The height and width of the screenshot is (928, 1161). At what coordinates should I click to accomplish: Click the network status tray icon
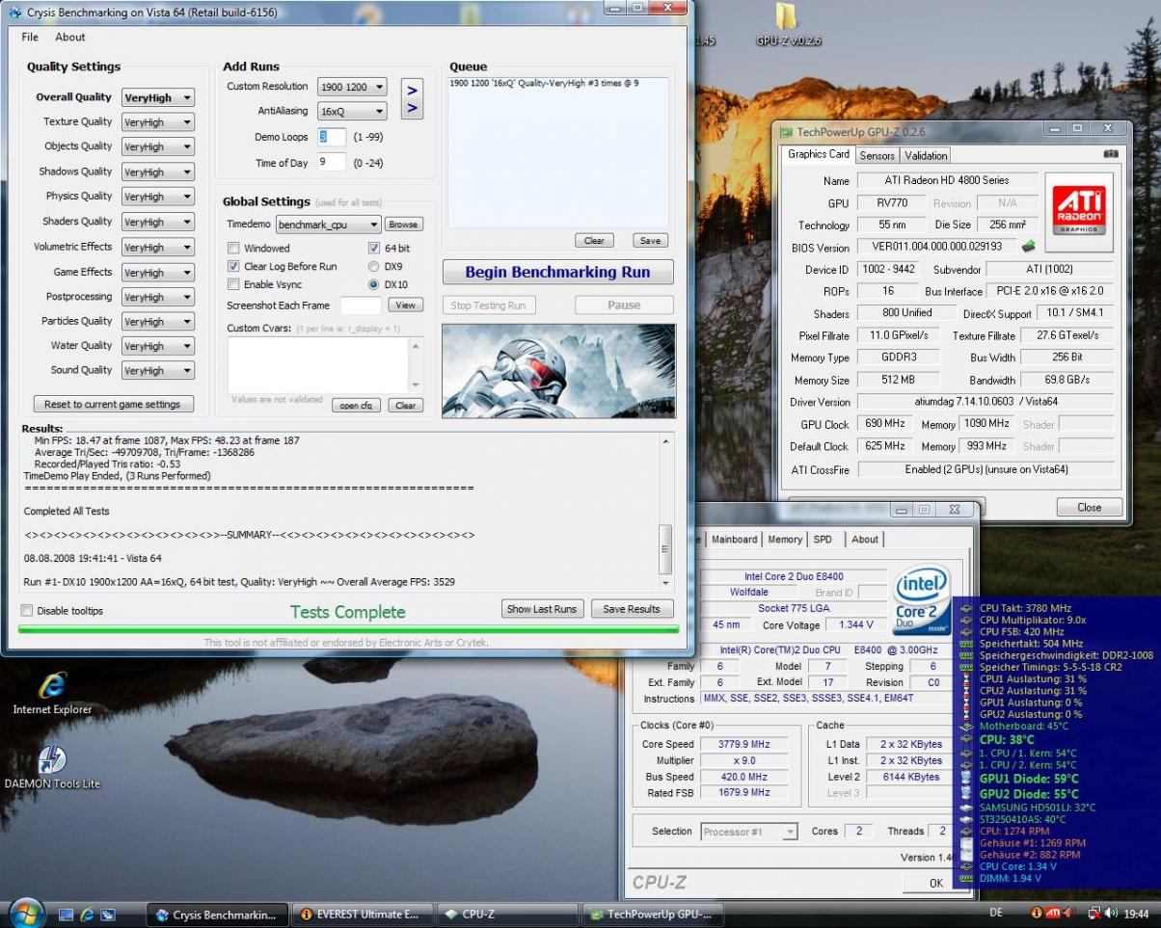coord(1094,914)
